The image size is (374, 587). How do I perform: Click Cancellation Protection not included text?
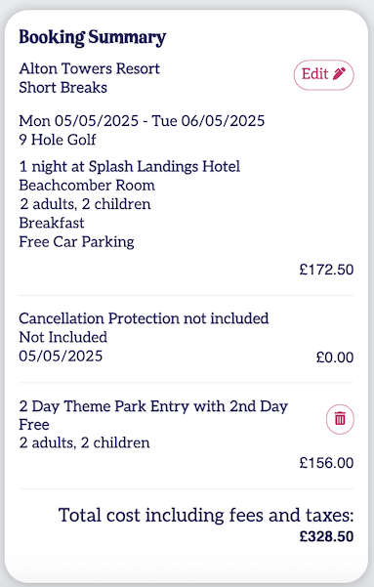point(144,318)
